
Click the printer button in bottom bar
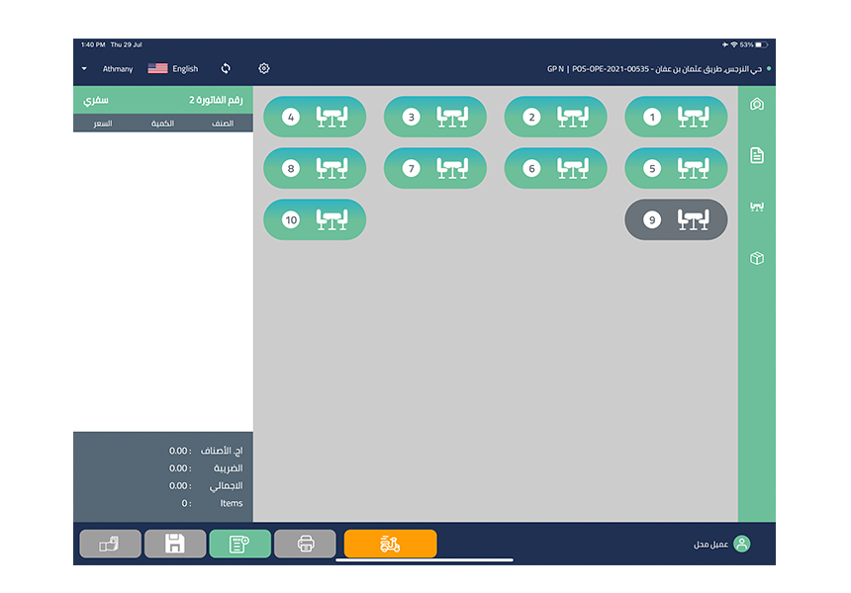[306, 544]
